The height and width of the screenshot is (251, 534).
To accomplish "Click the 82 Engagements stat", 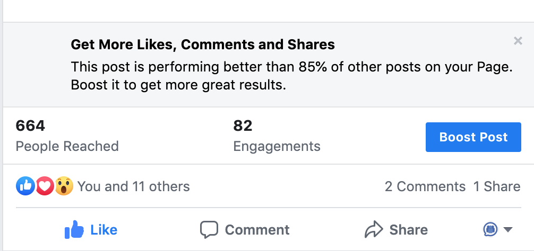I will [277, 136].
